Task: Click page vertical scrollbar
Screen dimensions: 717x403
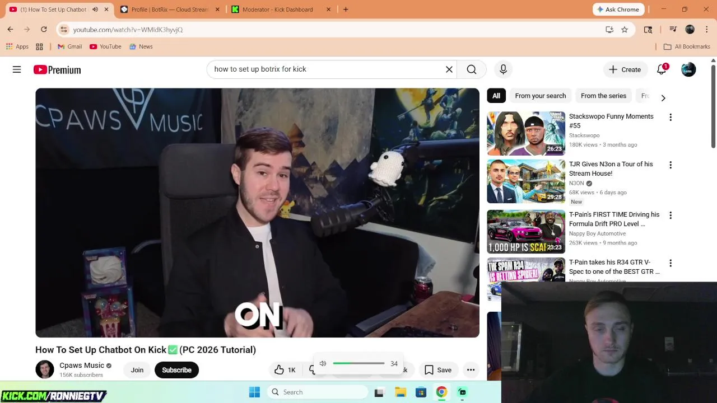Action: (x=713, y=106)
